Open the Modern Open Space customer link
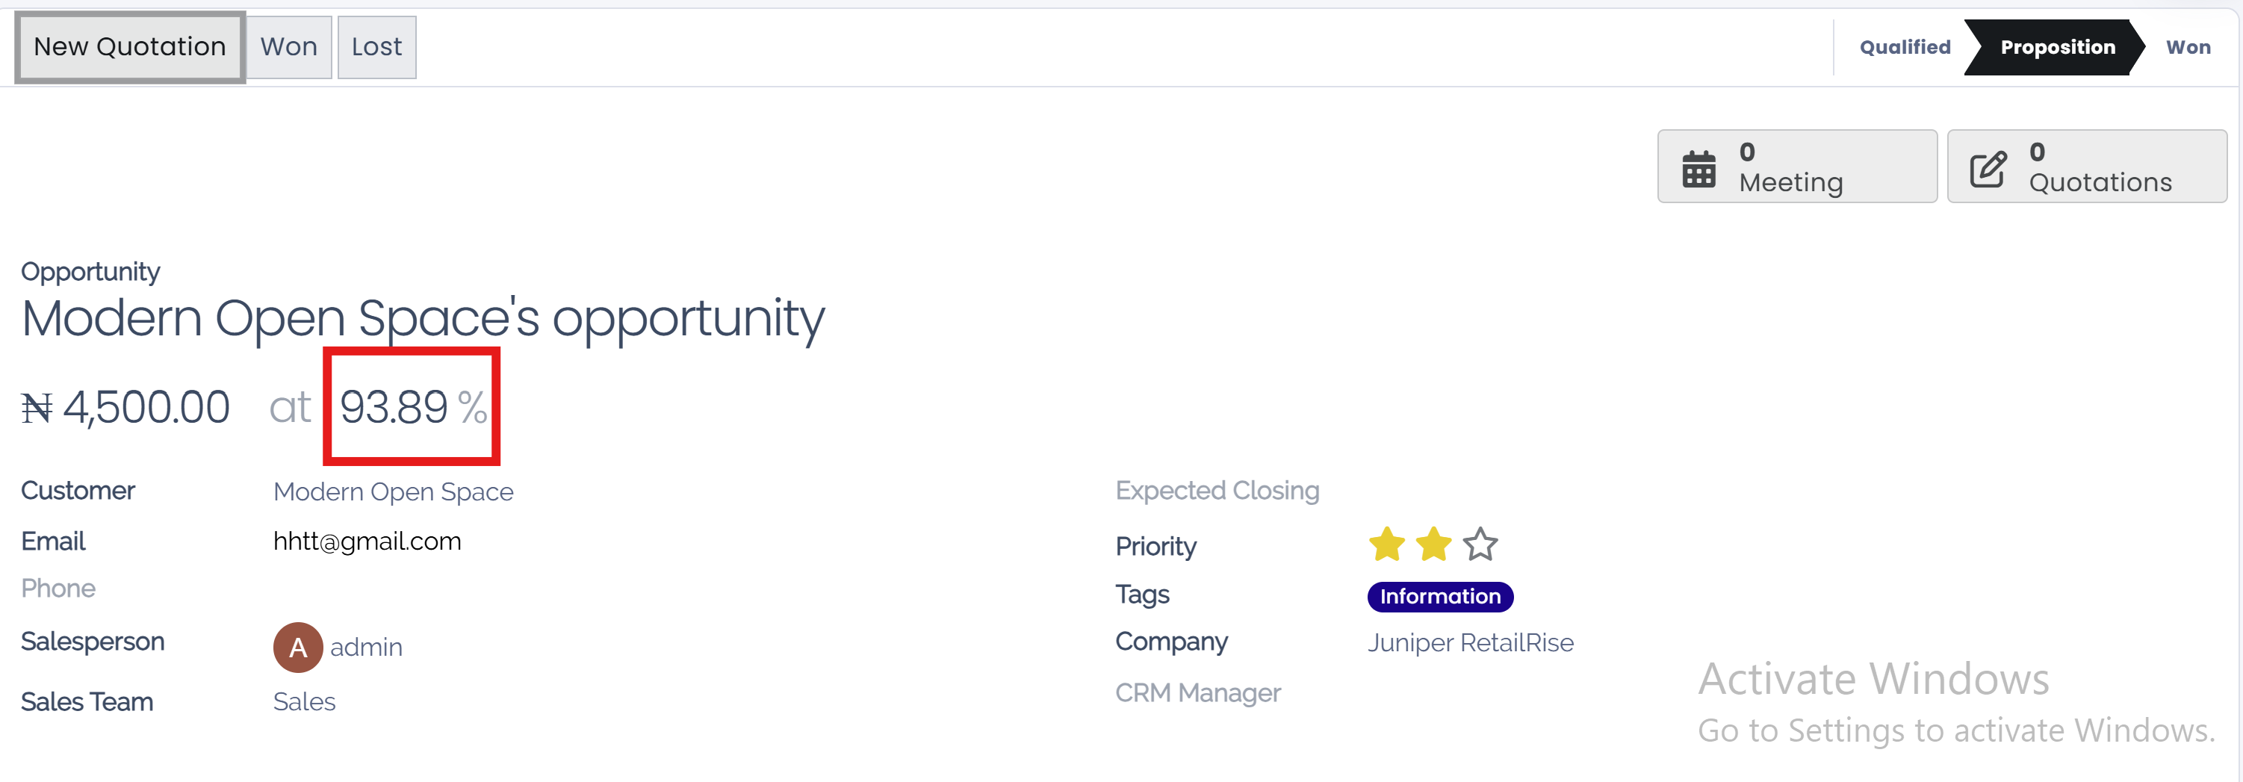Image resolution: width=2243 pixels, height=782 pixels. [393, 492]
